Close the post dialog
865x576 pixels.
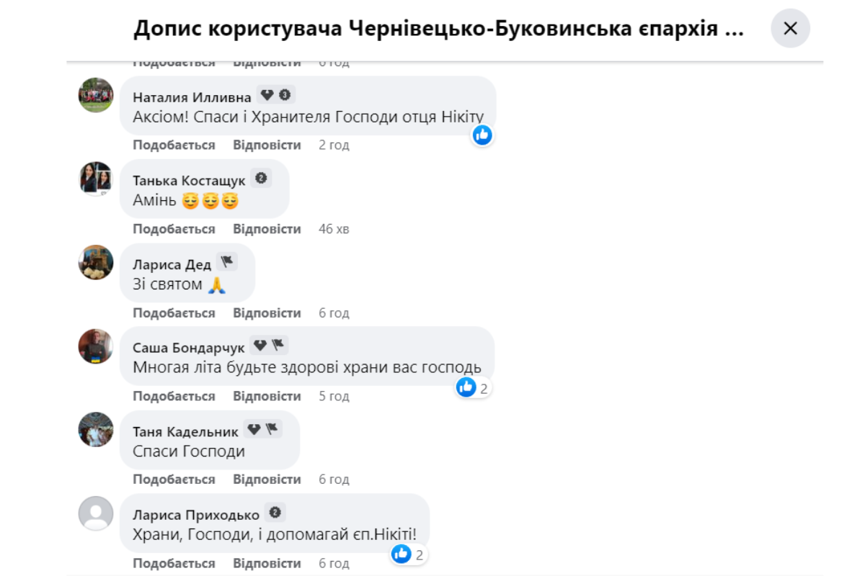(x=790, y=28)
